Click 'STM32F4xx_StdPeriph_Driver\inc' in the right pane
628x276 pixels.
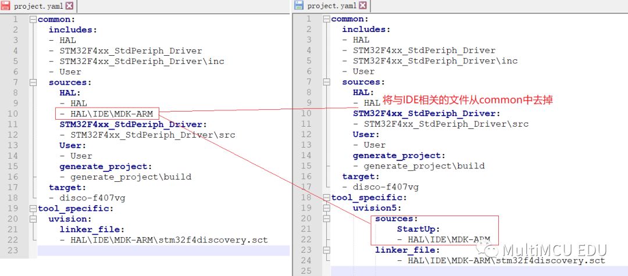435,61
